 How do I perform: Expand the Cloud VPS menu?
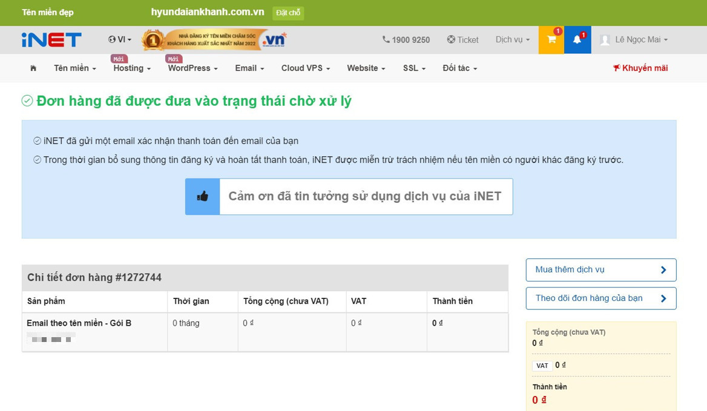pyautogui.click(x=305, y=68)
